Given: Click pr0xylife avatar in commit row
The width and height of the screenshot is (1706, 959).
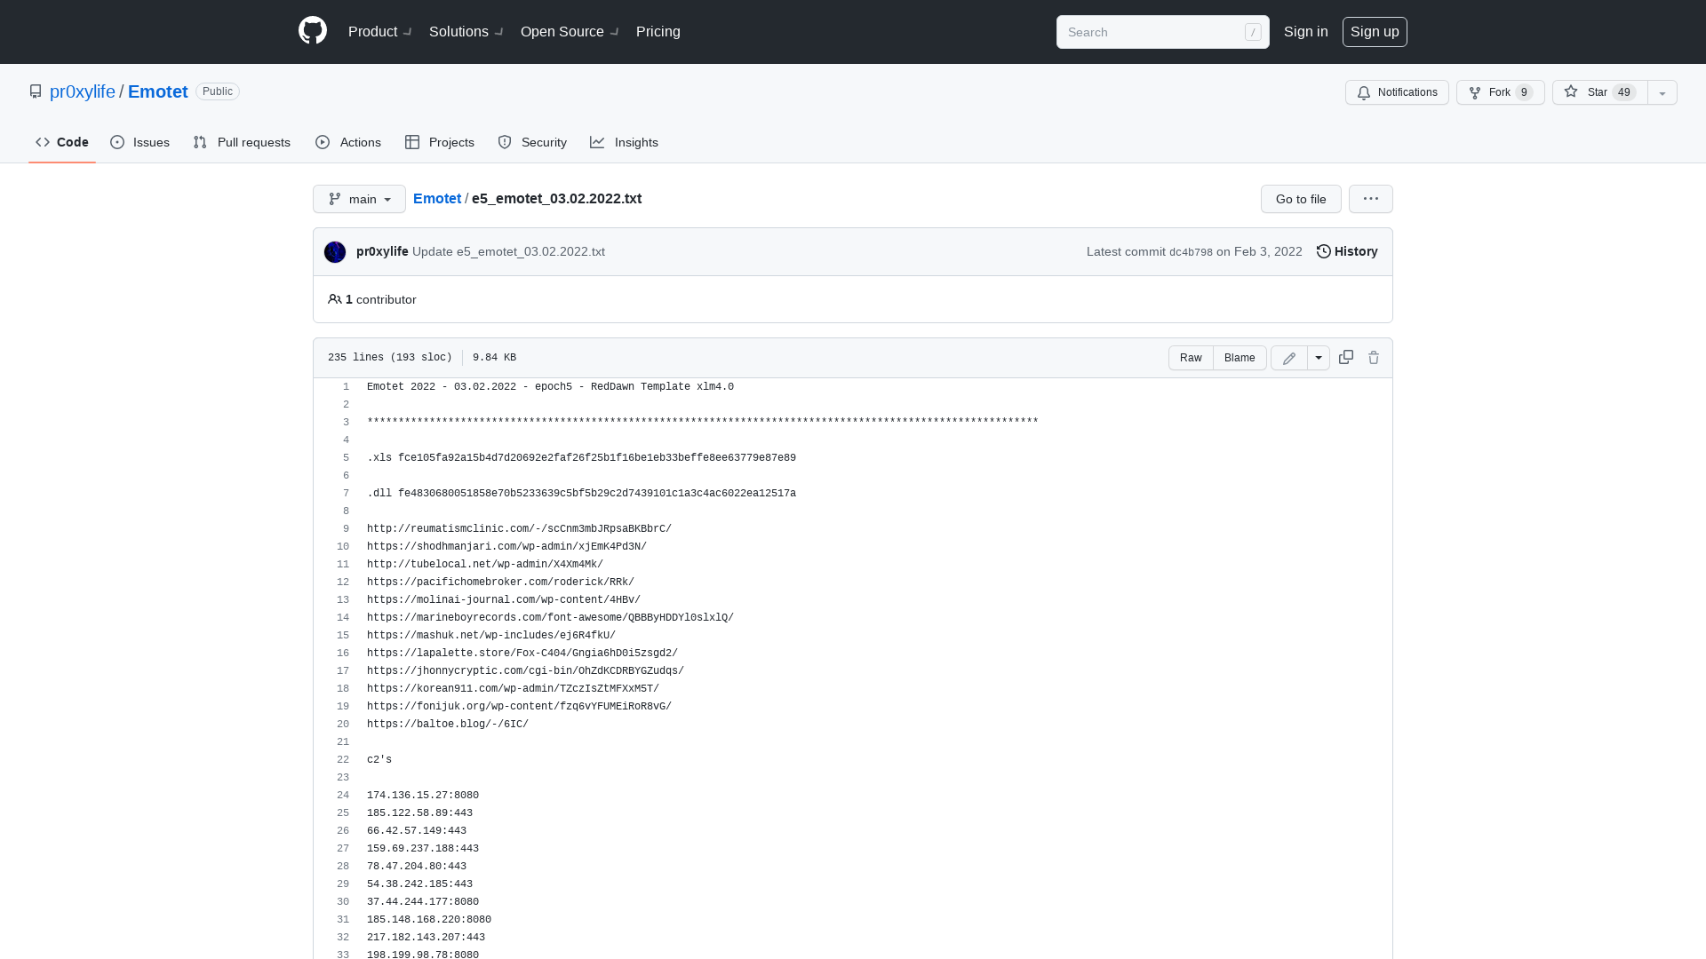Looking at the screenshot, I should pos(335,252).
